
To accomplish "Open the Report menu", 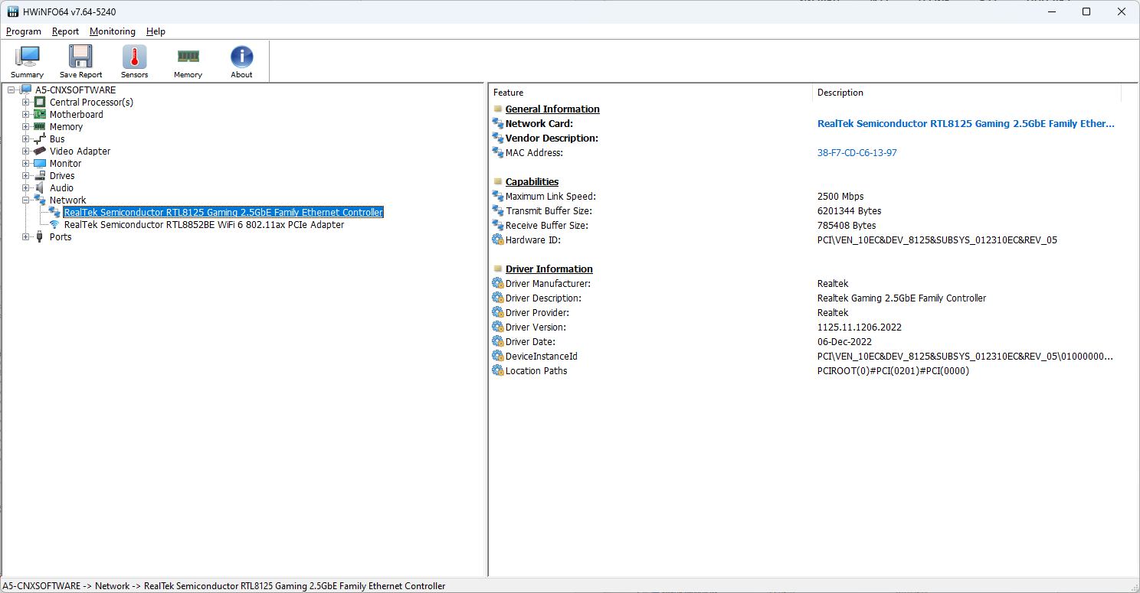I will (x=65, y=31).
